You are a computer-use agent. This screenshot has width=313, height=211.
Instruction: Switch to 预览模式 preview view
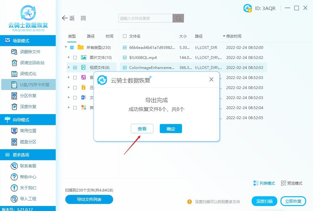coord(292,183)
